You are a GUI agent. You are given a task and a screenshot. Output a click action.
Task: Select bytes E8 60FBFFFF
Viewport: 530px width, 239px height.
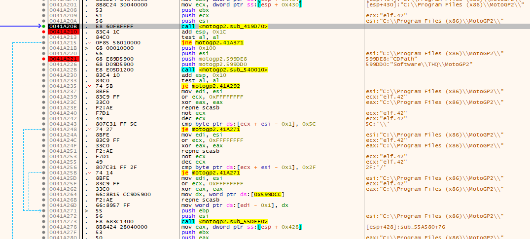114,27
